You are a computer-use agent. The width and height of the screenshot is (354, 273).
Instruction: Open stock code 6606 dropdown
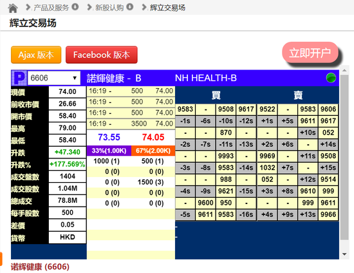coord(54,78)
